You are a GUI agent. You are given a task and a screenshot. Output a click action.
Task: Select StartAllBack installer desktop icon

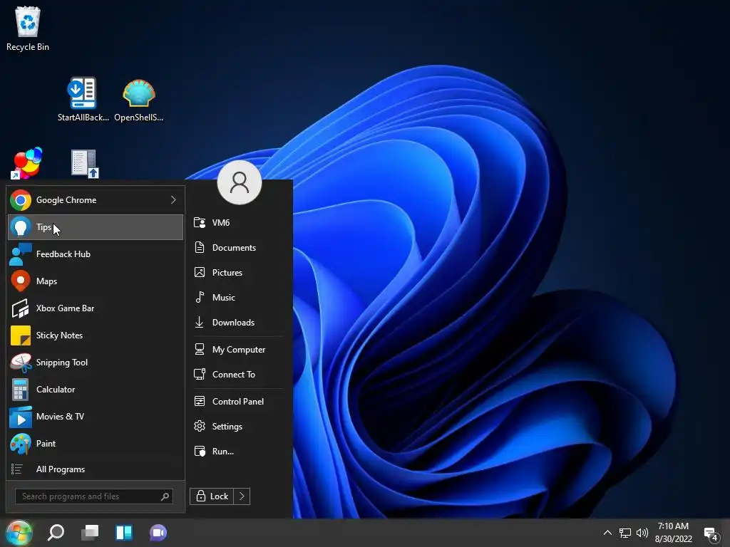(x=83, y=99)
